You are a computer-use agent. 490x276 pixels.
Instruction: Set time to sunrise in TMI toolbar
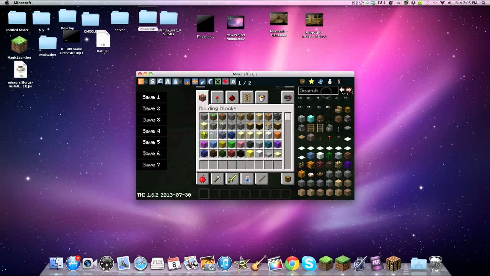pos(187,81)
